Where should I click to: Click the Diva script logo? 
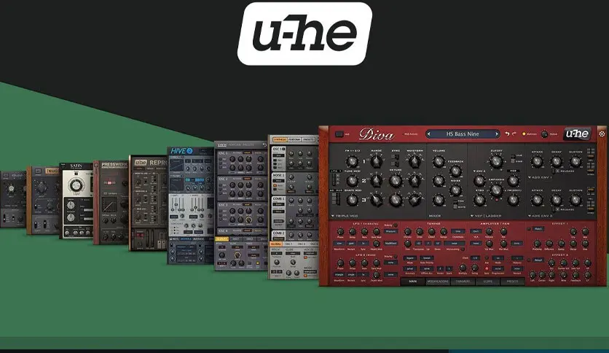[377, 134]
